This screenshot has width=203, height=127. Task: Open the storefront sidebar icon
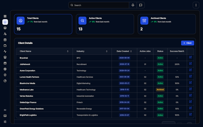click(x=5, y=57)
